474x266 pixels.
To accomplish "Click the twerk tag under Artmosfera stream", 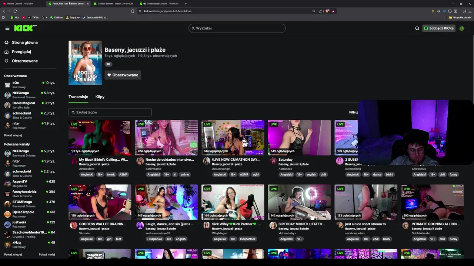I will (x=111, y=174).
